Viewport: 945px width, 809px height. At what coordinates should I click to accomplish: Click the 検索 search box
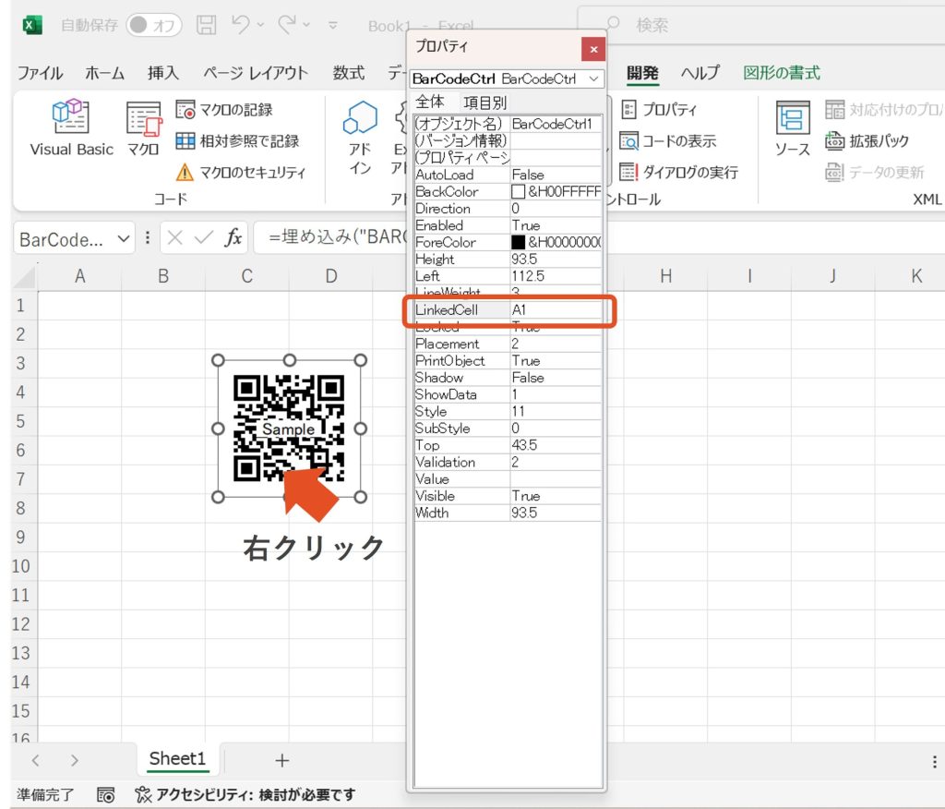(x=761, y=25)
